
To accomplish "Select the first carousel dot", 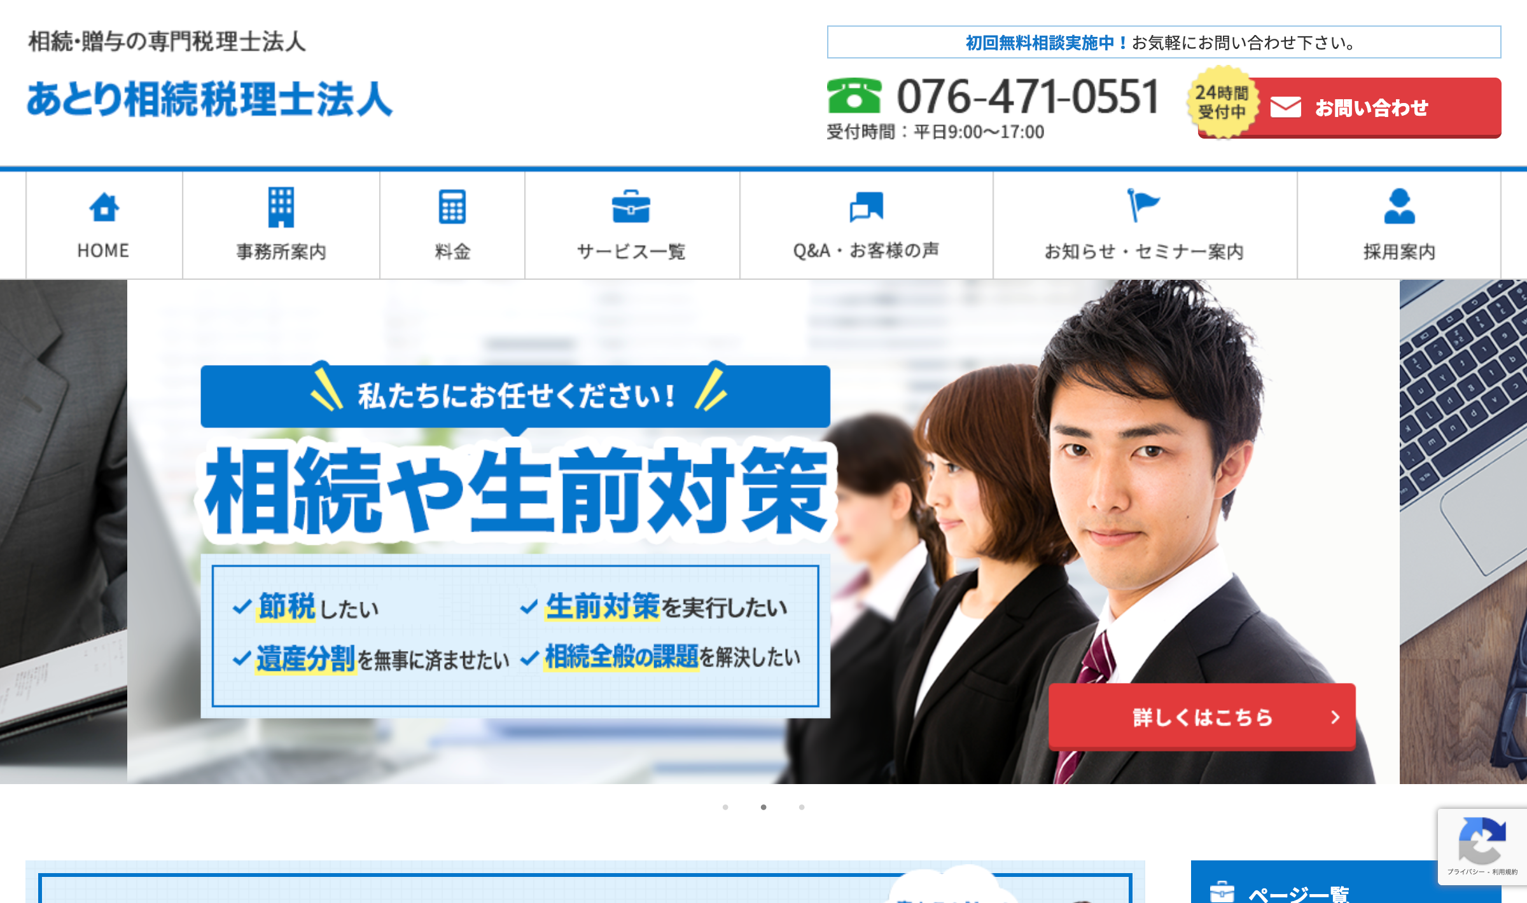I will tap(725, 807).
